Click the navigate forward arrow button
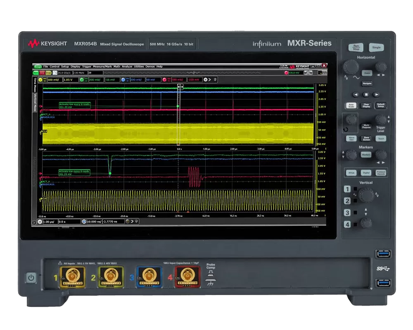The height and width of the screenshot is (330, 413). (376, 94)
